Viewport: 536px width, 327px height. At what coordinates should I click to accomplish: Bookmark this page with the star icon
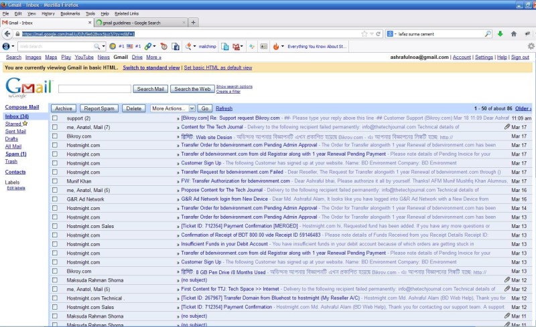pos(364,33)
